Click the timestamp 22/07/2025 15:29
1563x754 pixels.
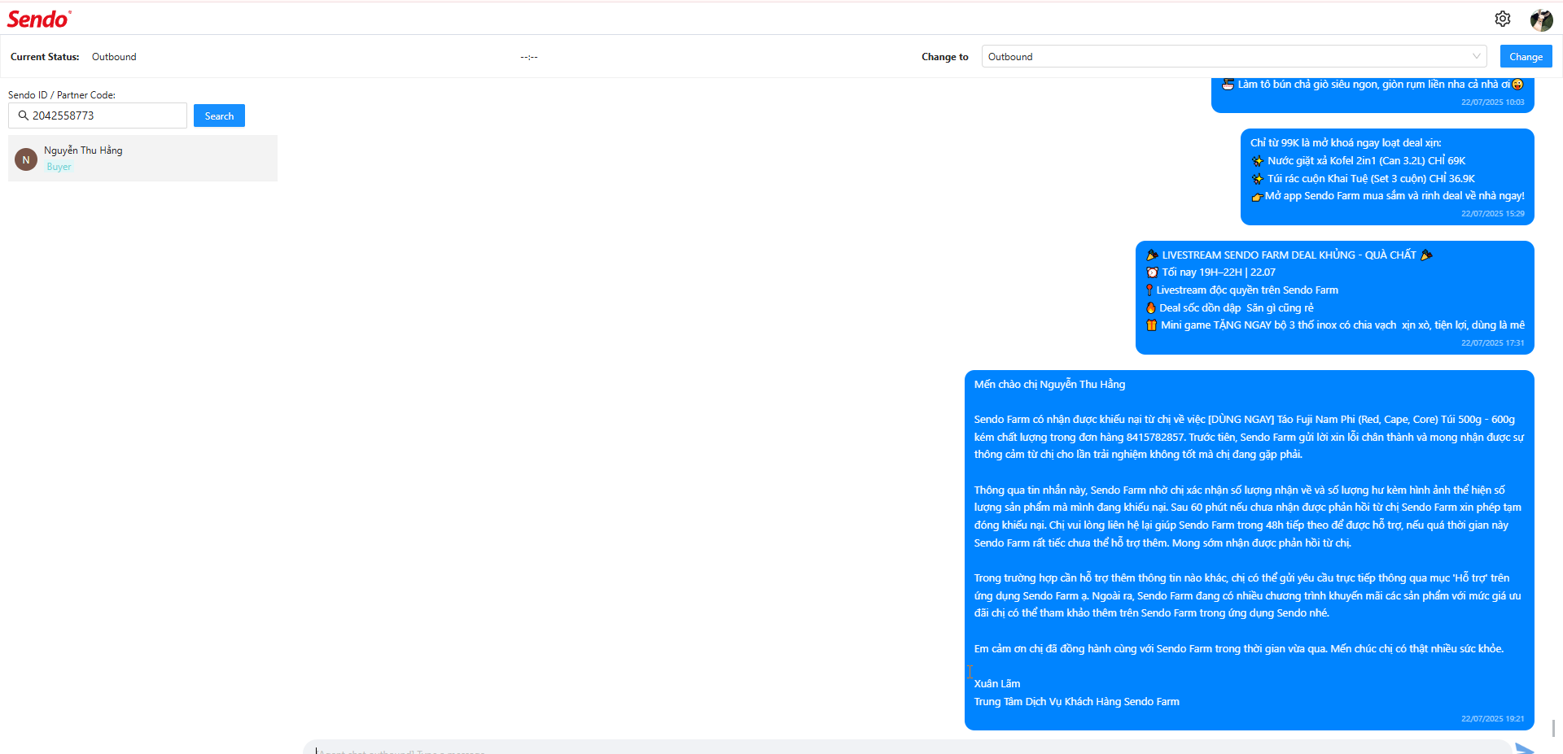(1492, 213)
